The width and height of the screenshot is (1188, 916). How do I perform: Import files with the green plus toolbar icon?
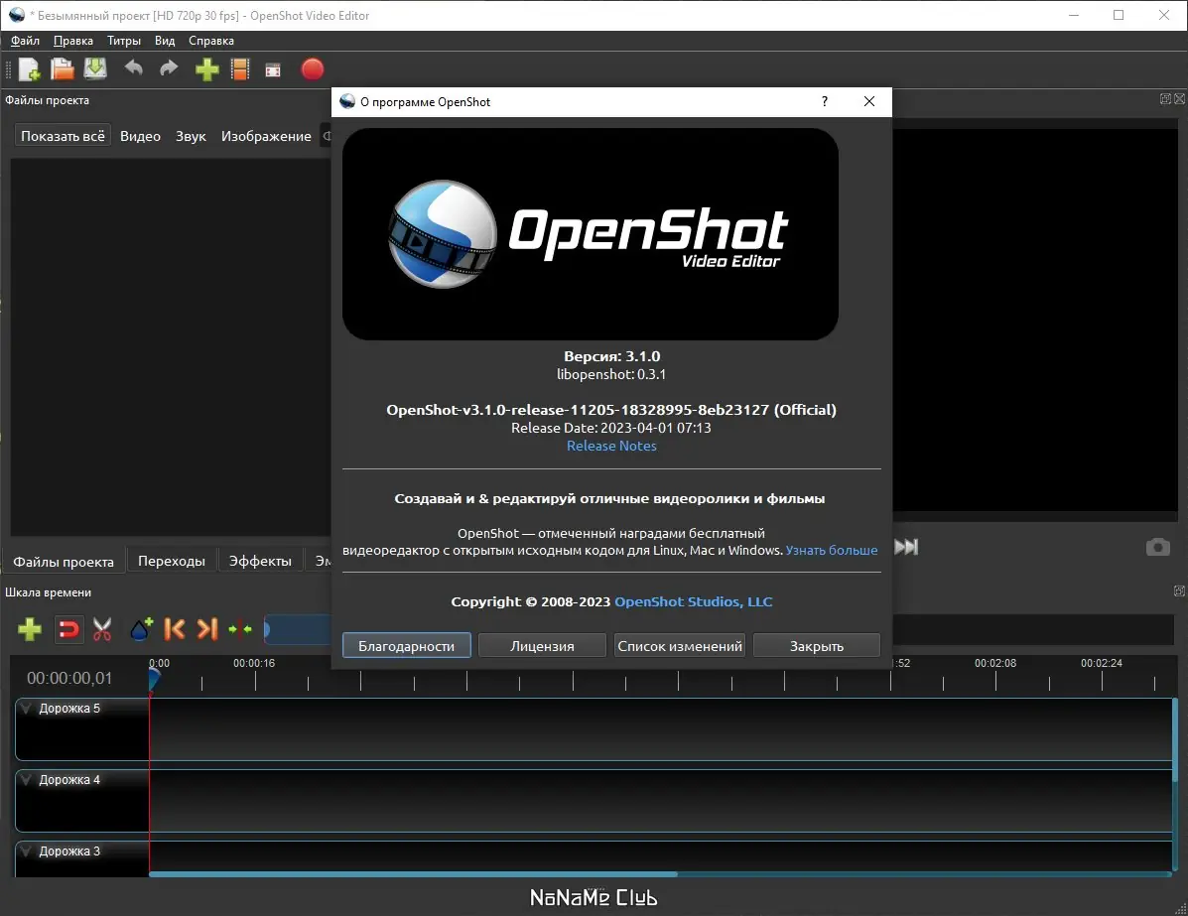(206, 69)
